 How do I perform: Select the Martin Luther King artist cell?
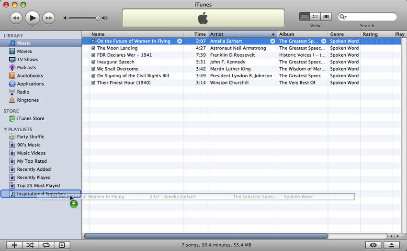pyautogui.click(x=242, y=69)
